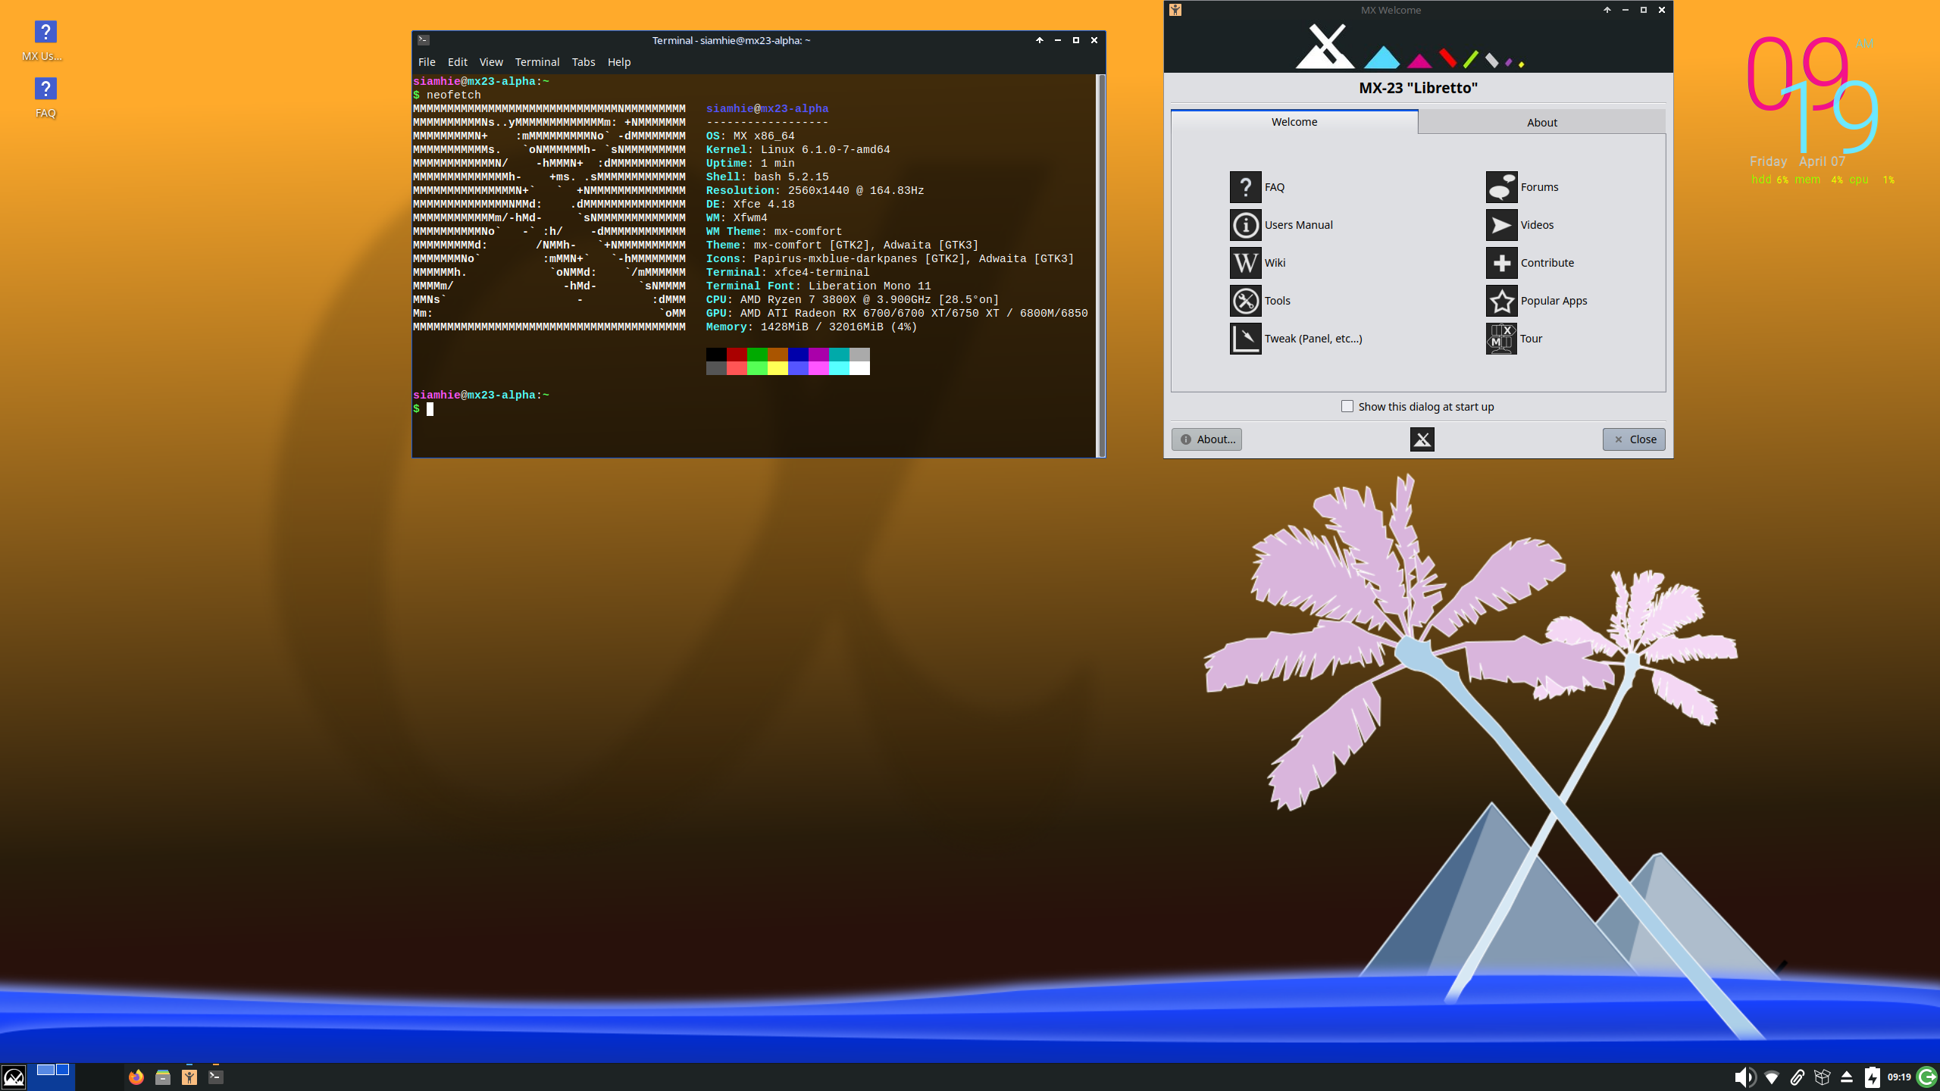This screenshot has height=1091, width=1940.
Task: Click the 'WM Theme: mx-comfort' line
Action: 774,232
